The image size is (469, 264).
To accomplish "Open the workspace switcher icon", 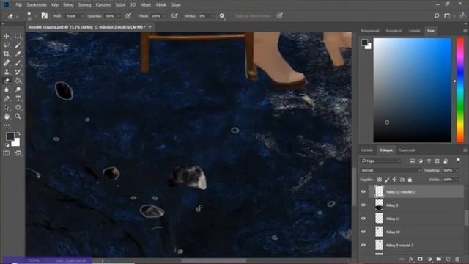I will pyautogui.click(x=447, y=16).
